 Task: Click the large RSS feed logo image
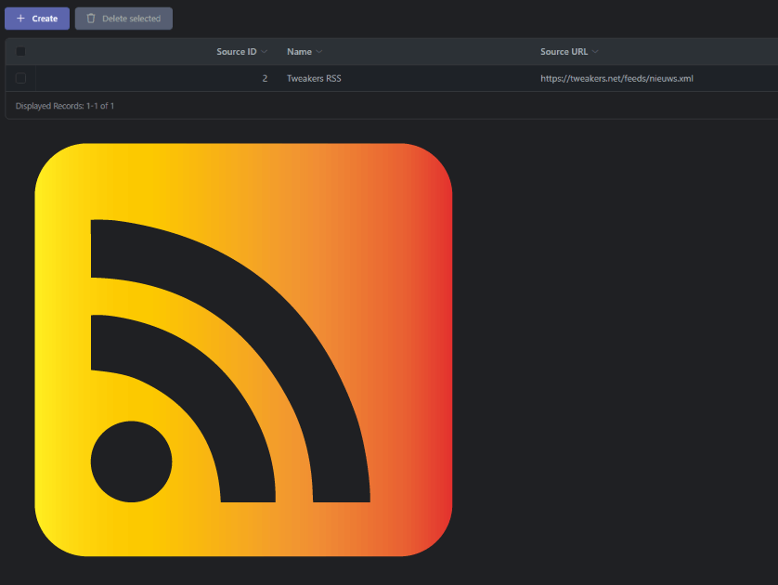(x=243, y=350)
